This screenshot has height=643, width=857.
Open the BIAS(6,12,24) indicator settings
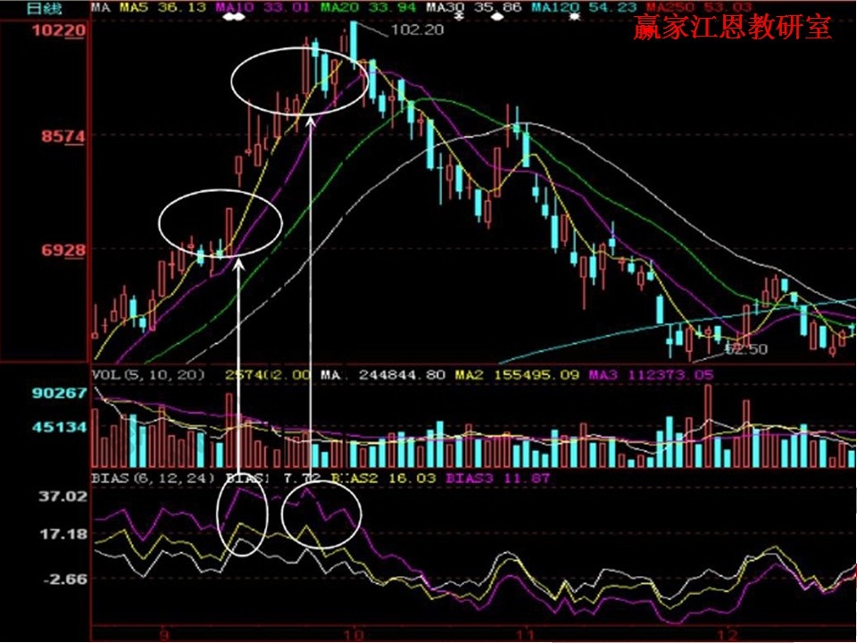coord(154,479)
